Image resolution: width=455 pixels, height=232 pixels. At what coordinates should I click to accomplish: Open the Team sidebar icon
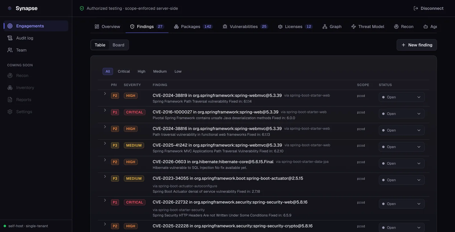pyautogui.click(x=10, y=50)
